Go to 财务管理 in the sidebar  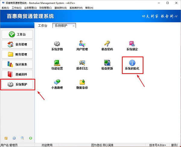(x=17, y=55)
